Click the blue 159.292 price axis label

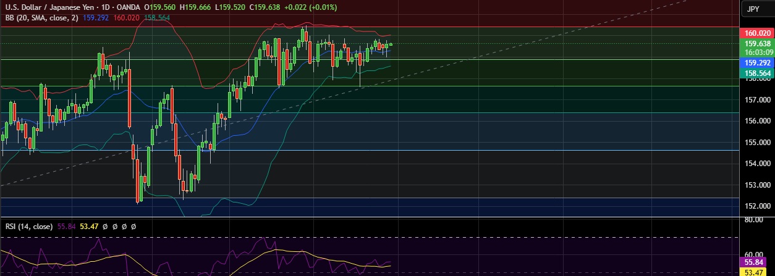[x=757, y=63]
